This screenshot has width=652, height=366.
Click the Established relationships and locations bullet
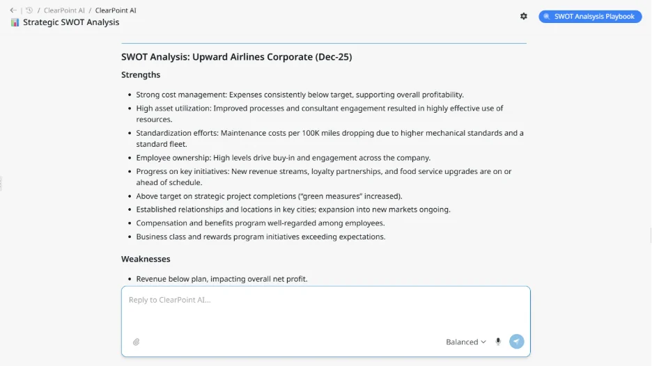(x=293, y=209)
